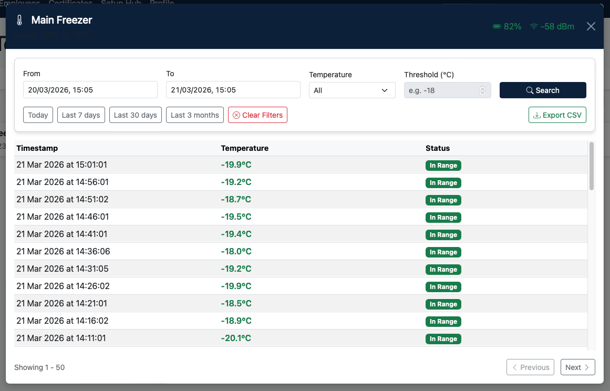
Task: Enable the Last 7 days filter
Action: (x=81, y=115)
